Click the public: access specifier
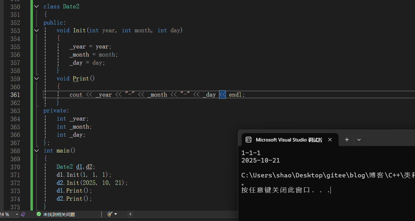Screen dimensions: 415x221 click(55, 23)
